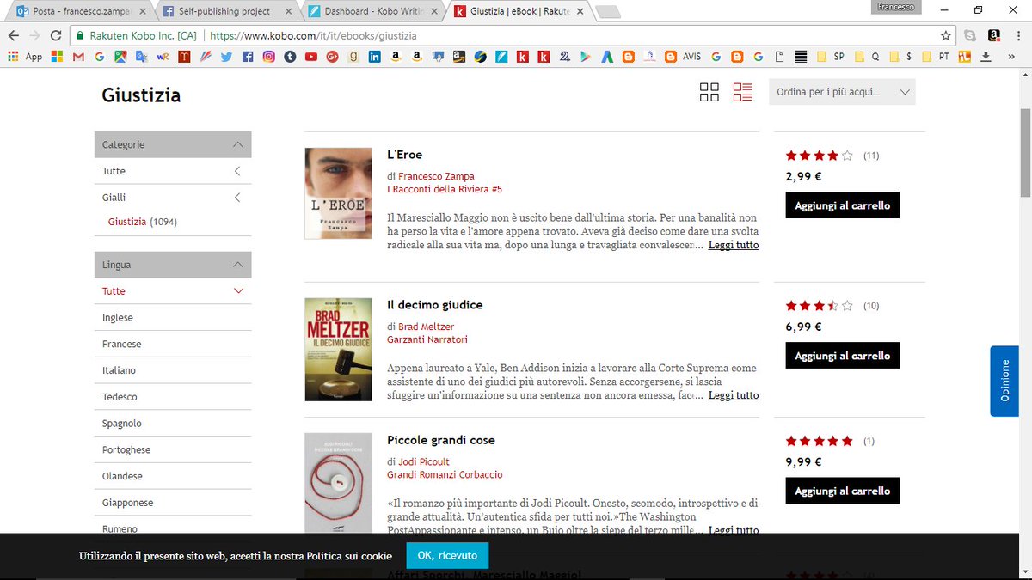Open the Opinione feedback side tab
The image size is (1032, 580).
(x=1004, y=381)
